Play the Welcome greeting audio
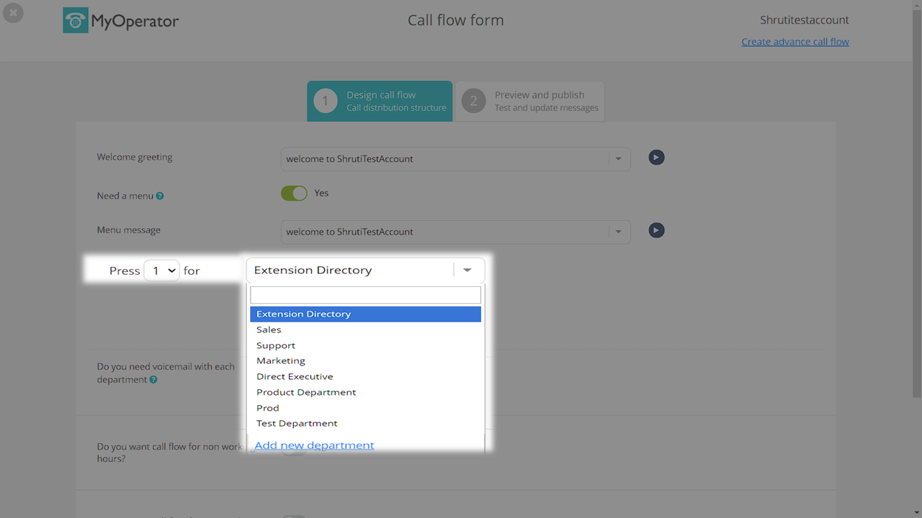This screenshot has height=518, width=922. (x=655, y=158)
